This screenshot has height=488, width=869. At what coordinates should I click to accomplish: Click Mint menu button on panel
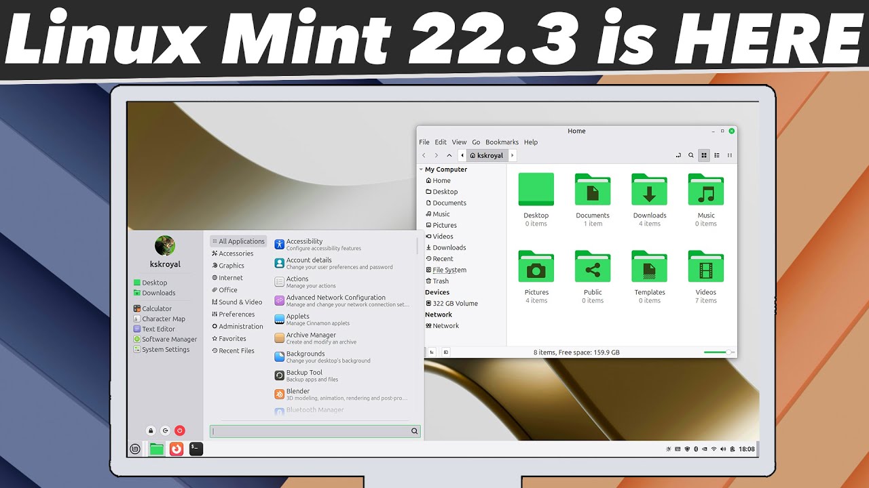(x=136, y=449)
